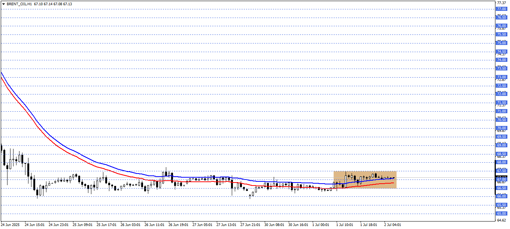This screenshot has height=229, width=510.
Task: Click the 24 Jun 2025 date label
Action: [x=10, y=225]
